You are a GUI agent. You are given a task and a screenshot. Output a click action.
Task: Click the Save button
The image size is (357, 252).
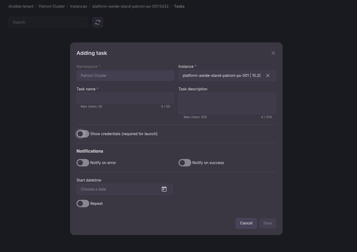267,223
